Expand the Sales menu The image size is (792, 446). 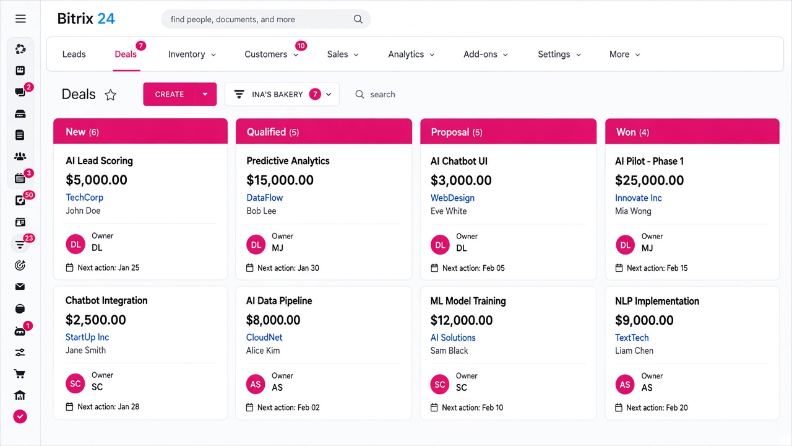coord(343,55)
